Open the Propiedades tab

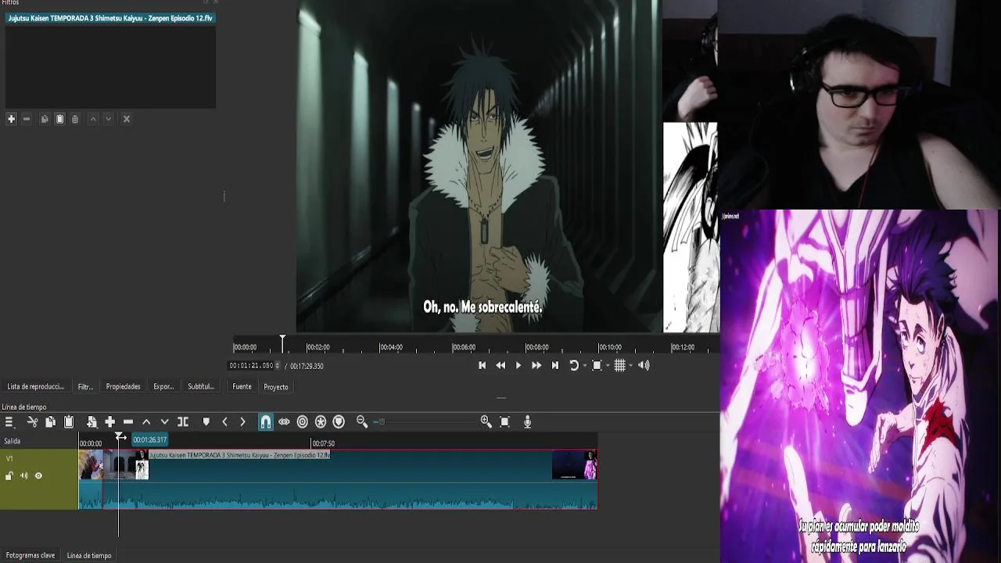124,386
